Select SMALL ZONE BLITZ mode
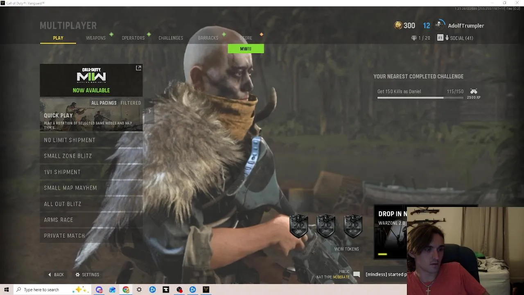This screenshot has width=524, height=295. pos(91,156)
